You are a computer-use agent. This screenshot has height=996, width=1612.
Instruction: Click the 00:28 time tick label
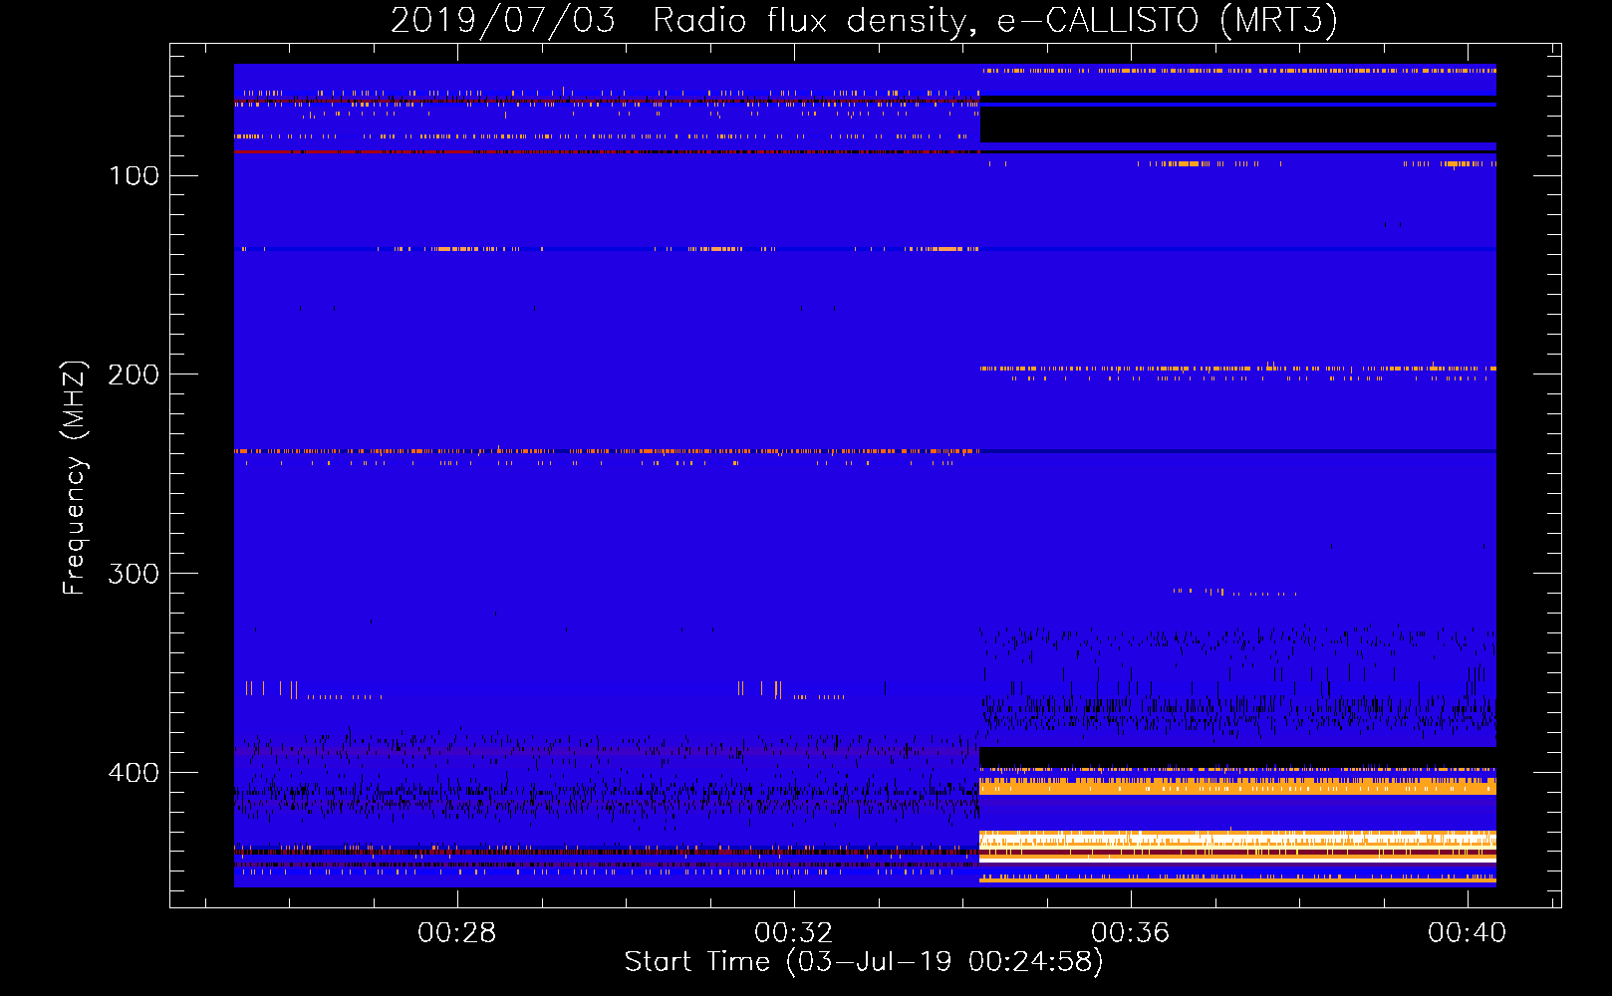coord(456,933)
